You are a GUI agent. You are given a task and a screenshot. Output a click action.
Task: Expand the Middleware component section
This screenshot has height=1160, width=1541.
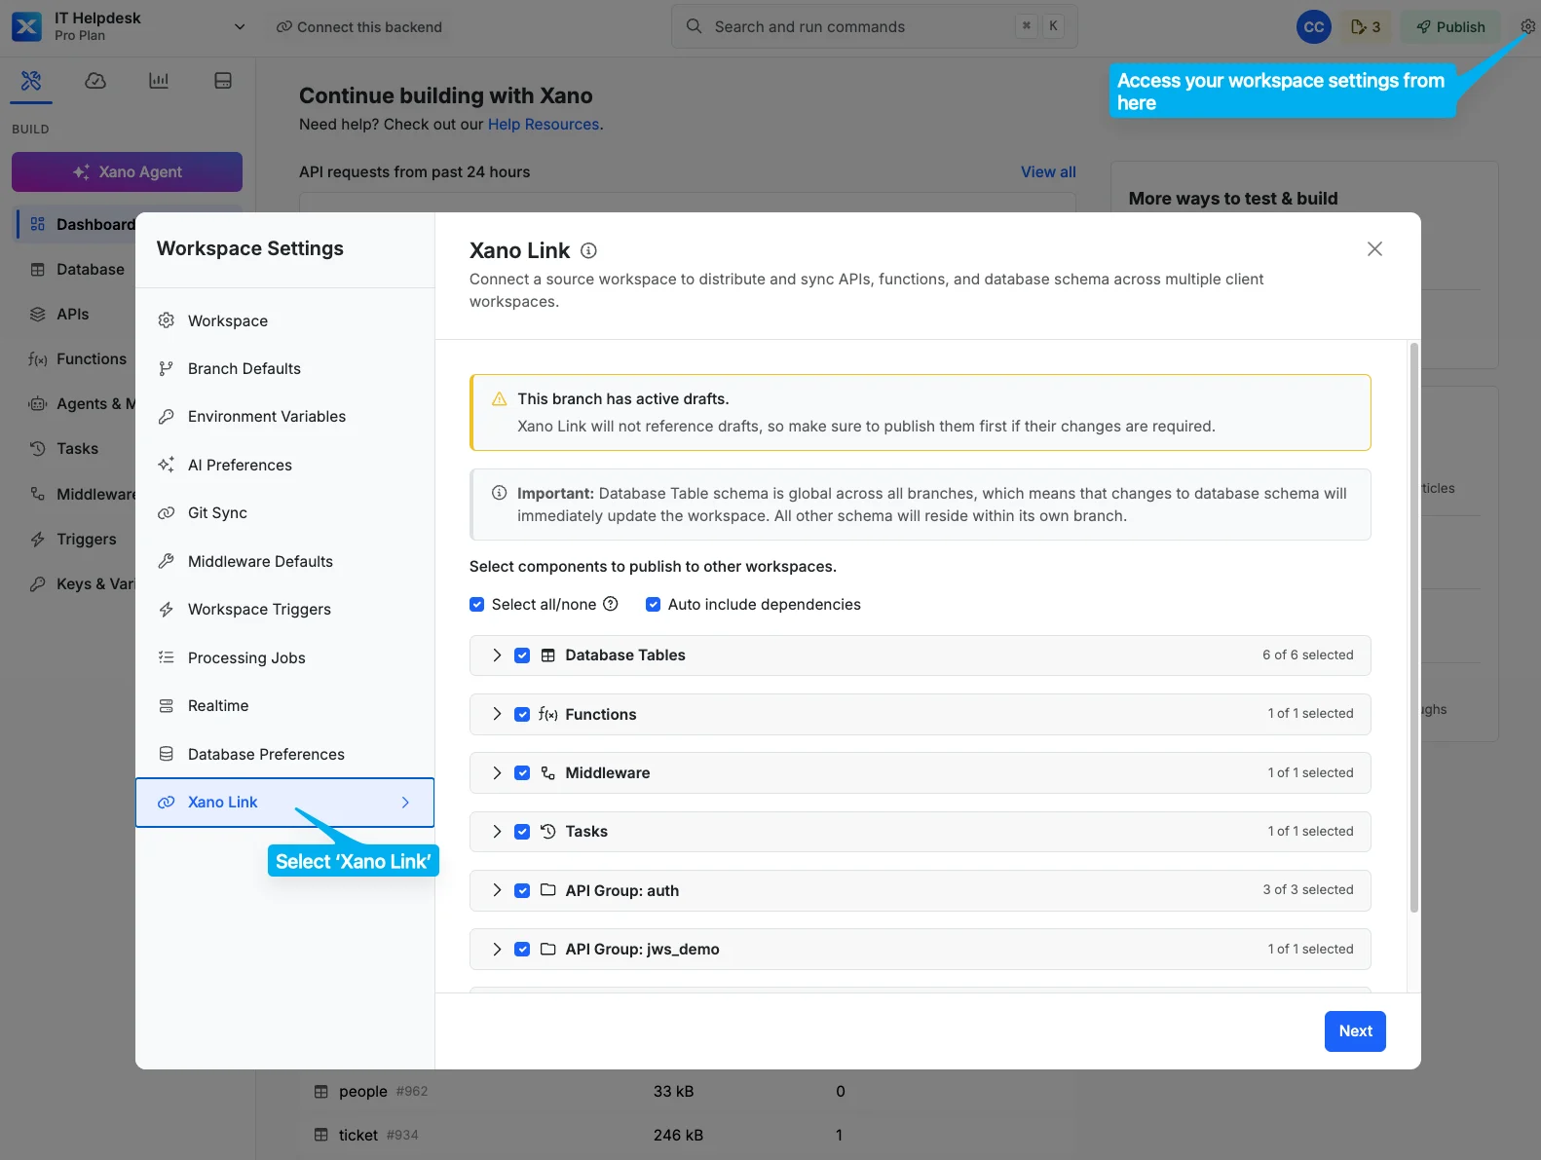[x=497, y=772]
